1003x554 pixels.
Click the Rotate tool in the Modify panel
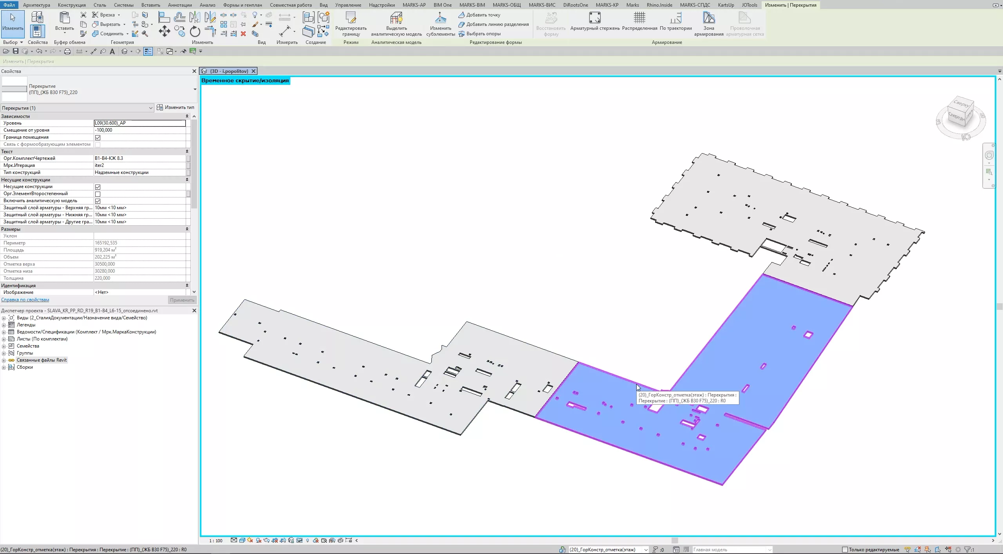coord(195,31)
